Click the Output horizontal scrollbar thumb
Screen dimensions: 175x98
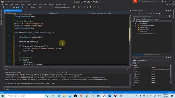58,87
